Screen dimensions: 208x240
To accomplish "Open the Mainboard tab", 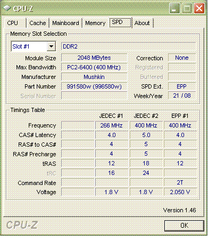I will tap(65, 23).
